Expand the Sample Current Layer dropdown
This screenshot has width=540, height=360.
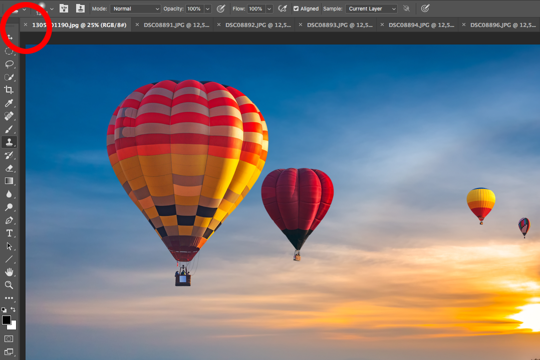click(371, 9)
